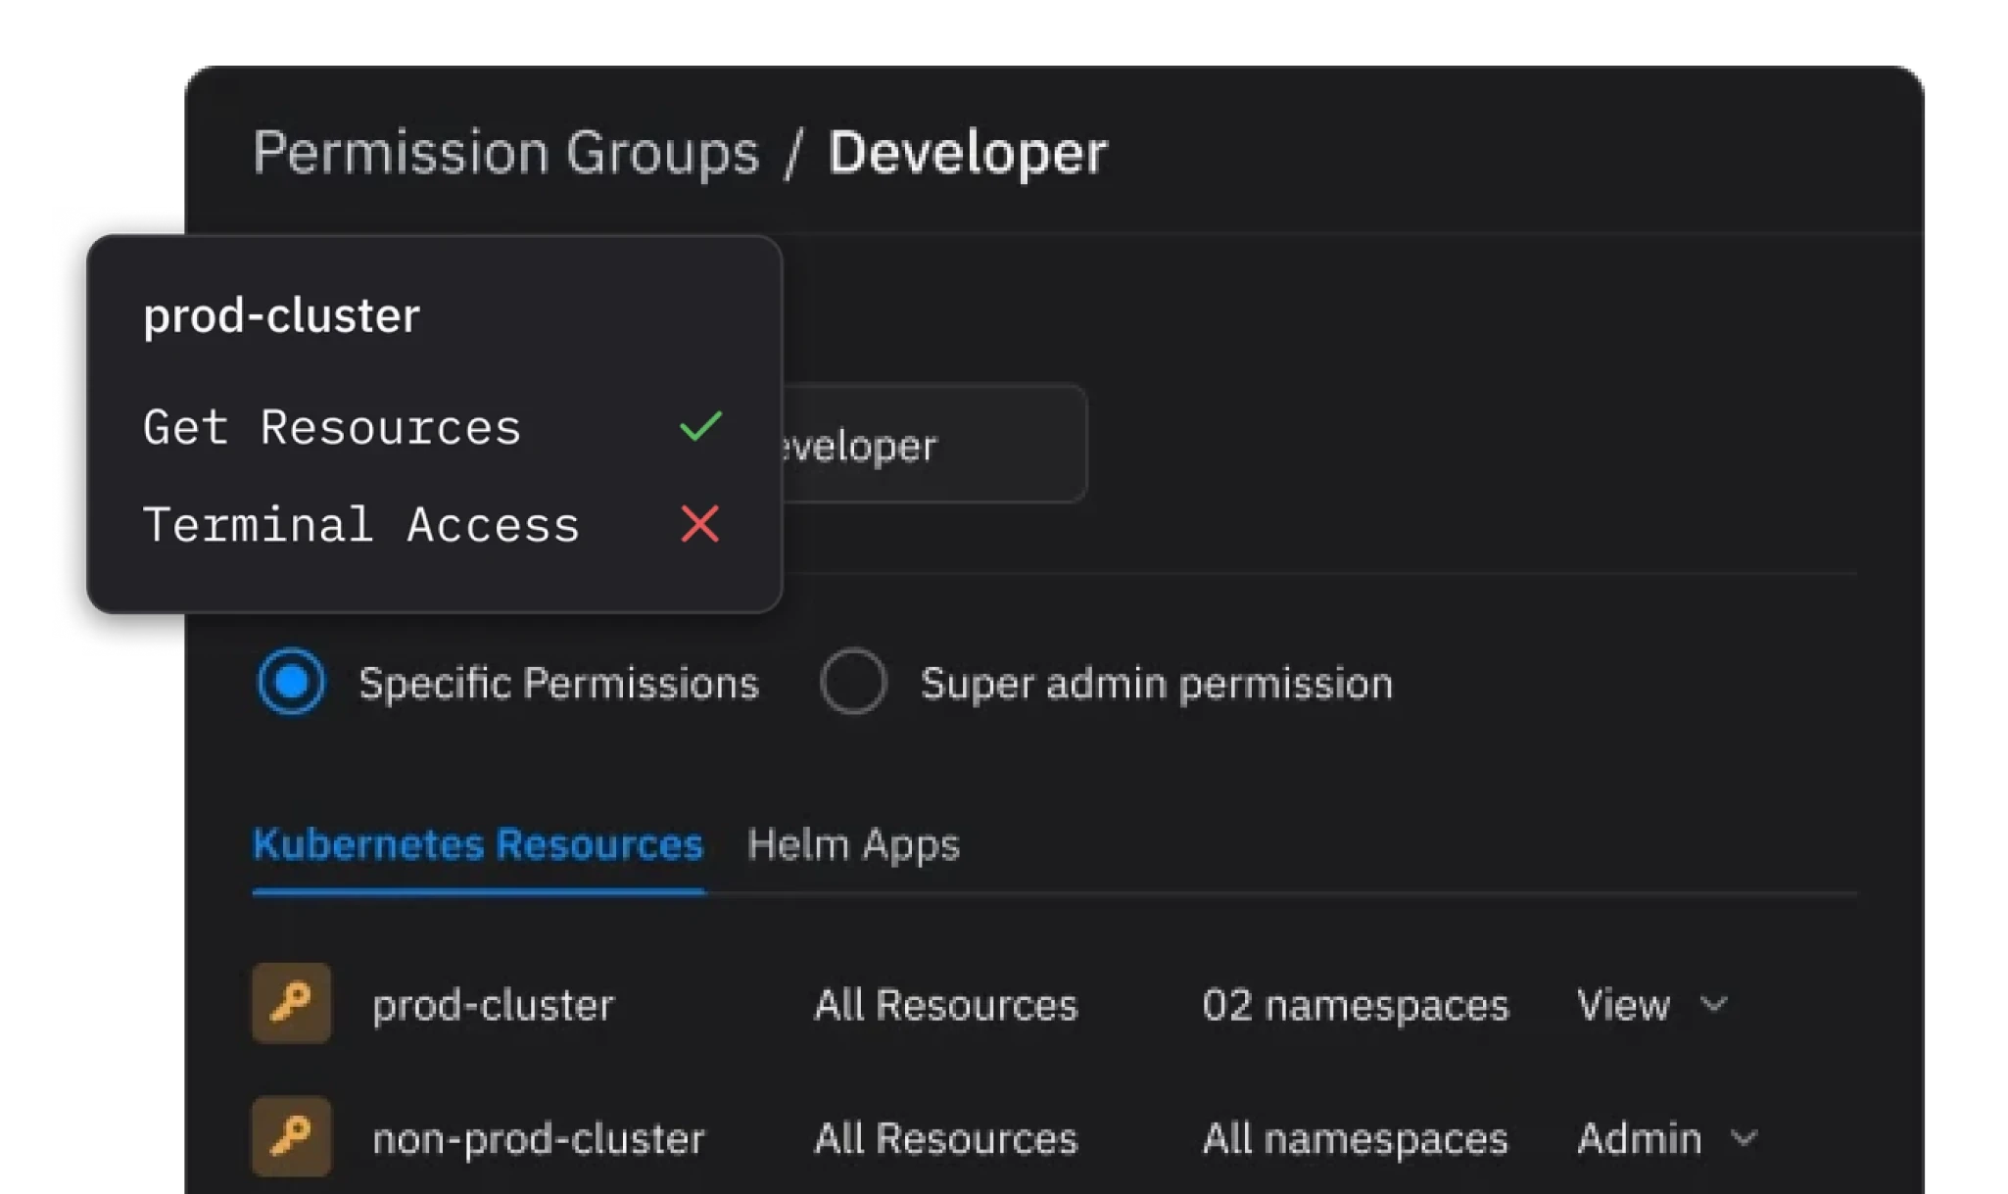Open the 02 namespaces selector

pos(1355,1005)
